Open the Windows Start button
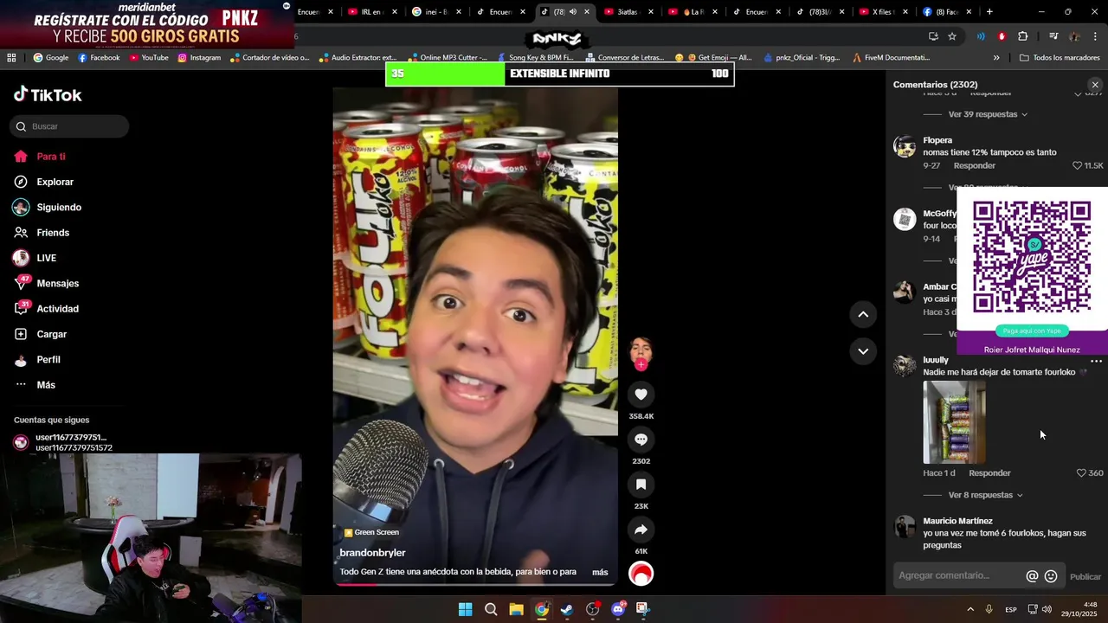 pos(465,609)
